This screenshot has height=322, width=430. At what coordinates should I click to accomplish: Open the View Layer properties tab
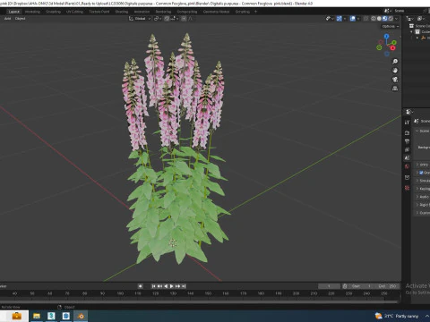pos(407,149)
